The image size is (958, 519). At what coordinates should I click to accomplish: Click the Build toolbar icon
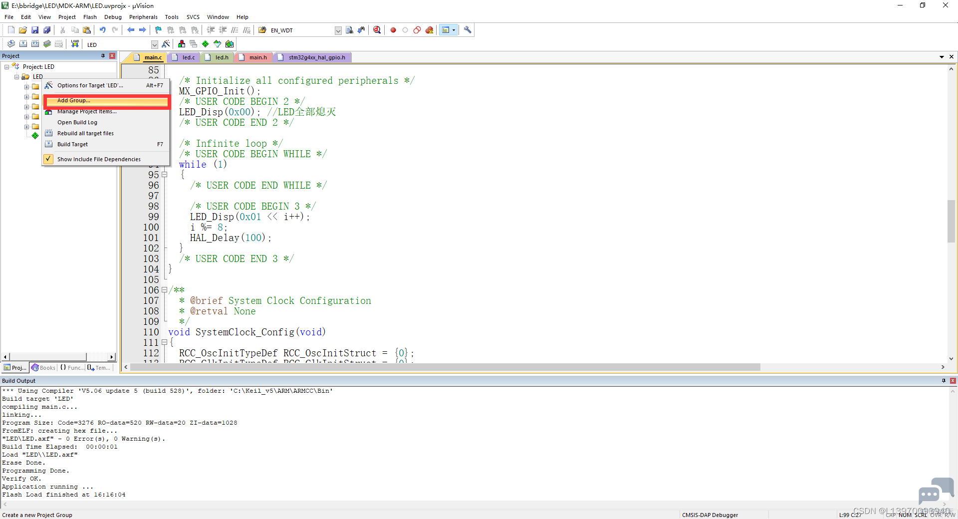[x=23, y=44]
